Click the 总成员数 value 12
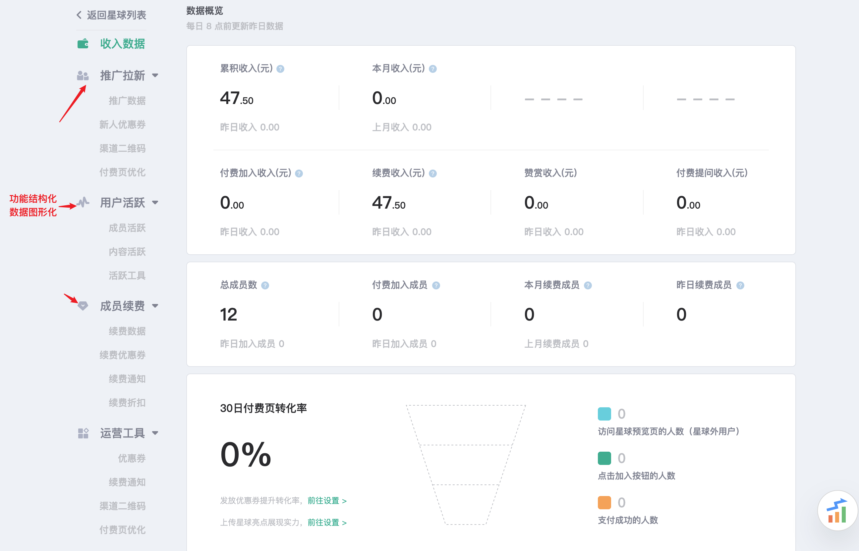The width and height of the screenshot is (859, 551). (x=228, y=315)
